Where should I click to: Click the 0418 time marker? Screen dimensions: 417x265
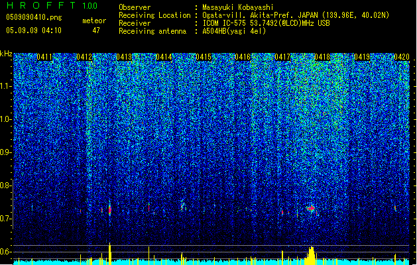tap(322, 57)
